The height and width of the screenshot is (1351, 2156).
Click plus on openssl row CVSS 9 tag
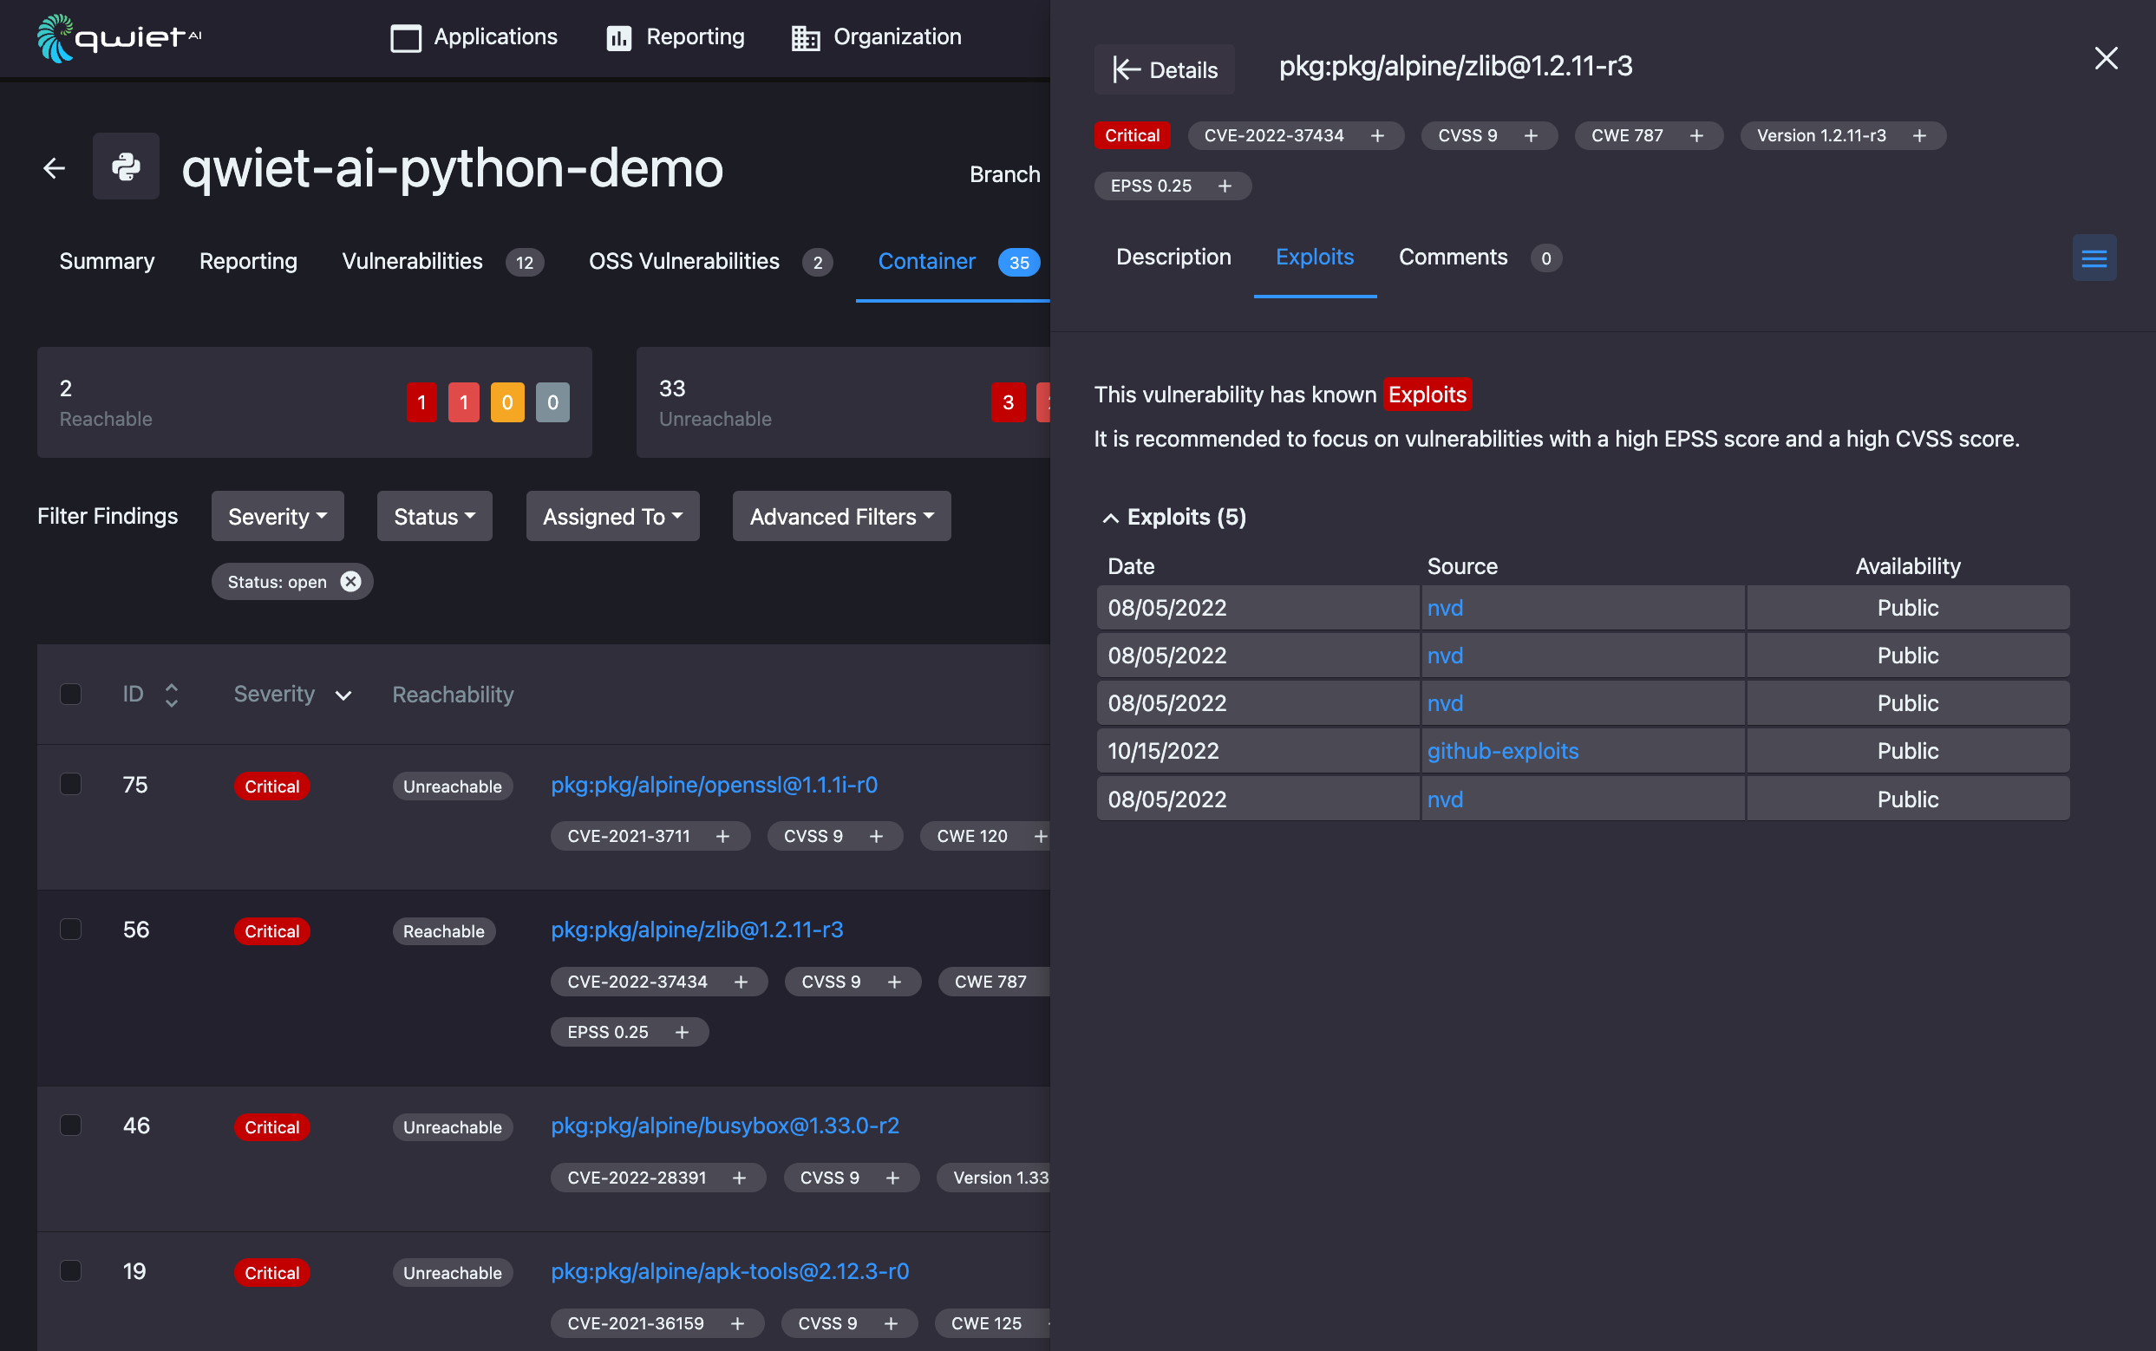coord(877,836)
